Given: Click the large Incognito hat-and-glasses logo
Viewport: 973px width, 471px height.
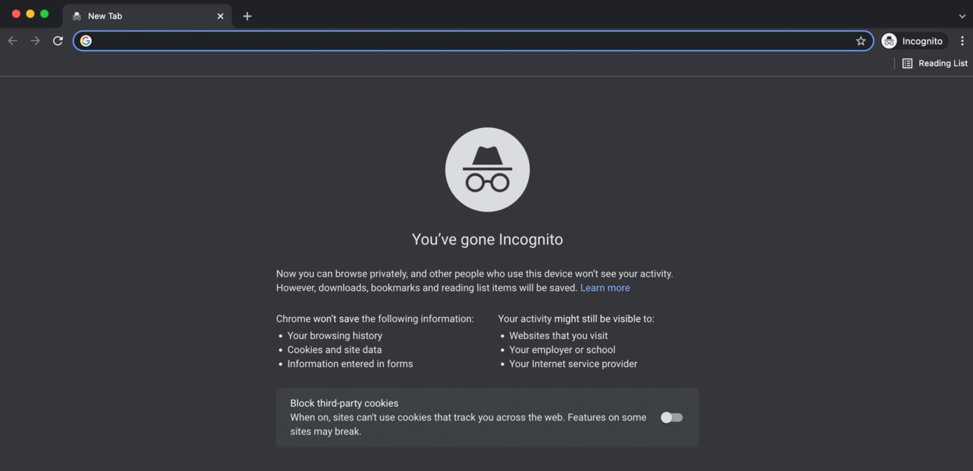Looking at the screenshot, I should point(487,170).
